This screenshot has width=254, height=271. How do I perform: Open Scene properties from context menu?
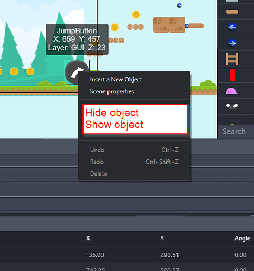(112, 91)
